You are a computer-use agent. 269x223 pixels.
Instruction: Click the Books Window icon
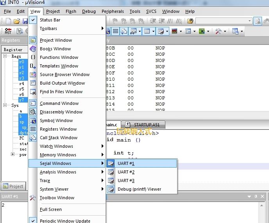point(33,49)
